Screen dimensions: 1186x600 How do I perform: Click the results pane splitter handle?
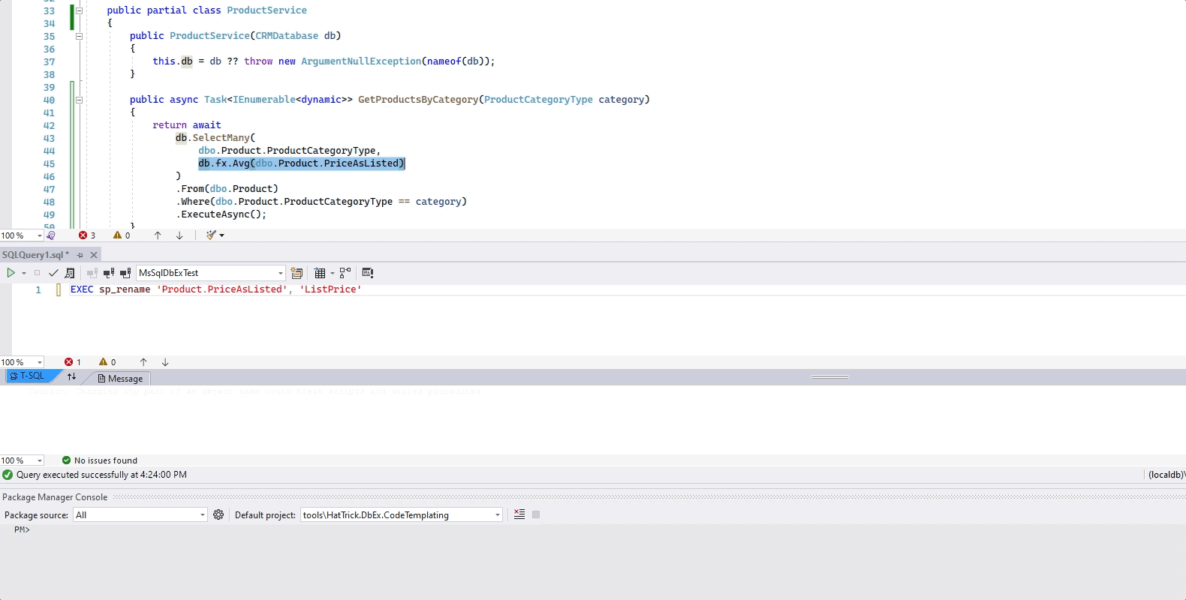coord(829,377)
